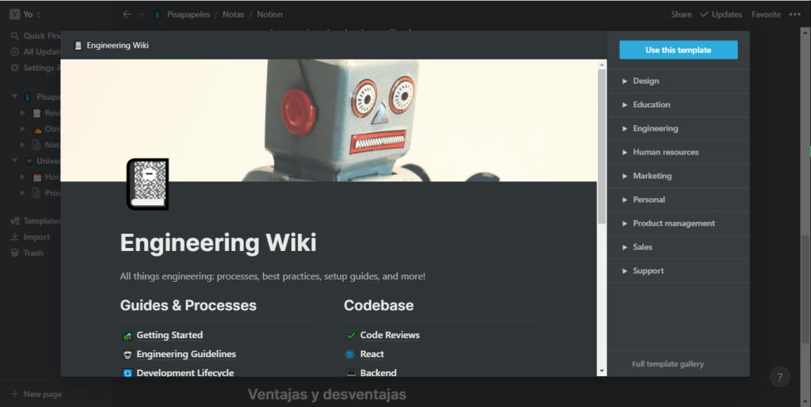Open the Human resources category
Viewport: 811px width, 407px height.
coord(665,152)
